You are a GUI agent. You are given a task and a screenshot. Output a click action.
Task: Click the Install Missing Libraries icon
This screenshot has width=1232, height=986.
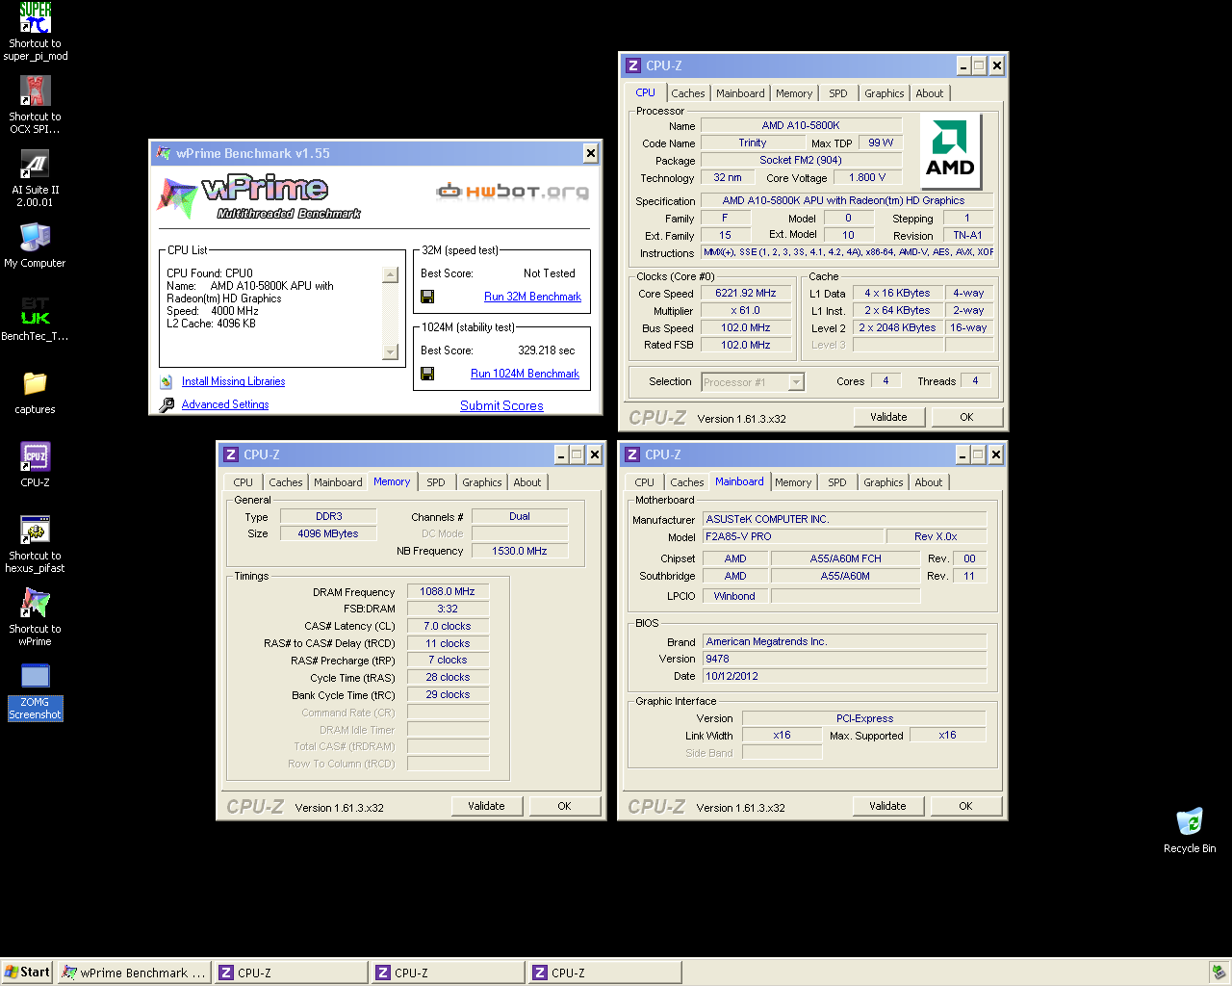click(x=167, y=381)
